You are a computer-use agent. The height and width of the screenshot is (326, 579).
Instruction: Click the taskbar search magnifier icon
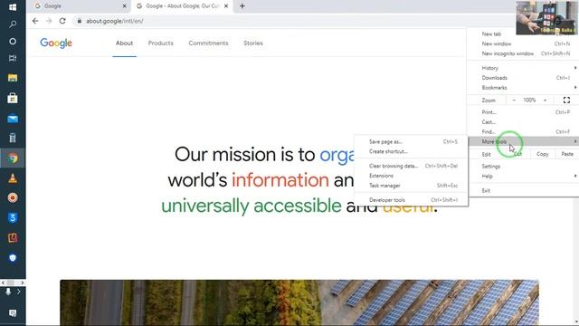pyautogui.click(x=13, y=24)
